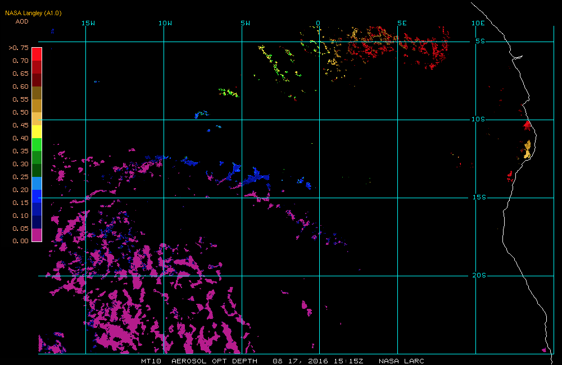Image resolution: width=562 pixels, height=365 pixels.
Task: Click the "20S" latitude label
Action: point(479,276)
